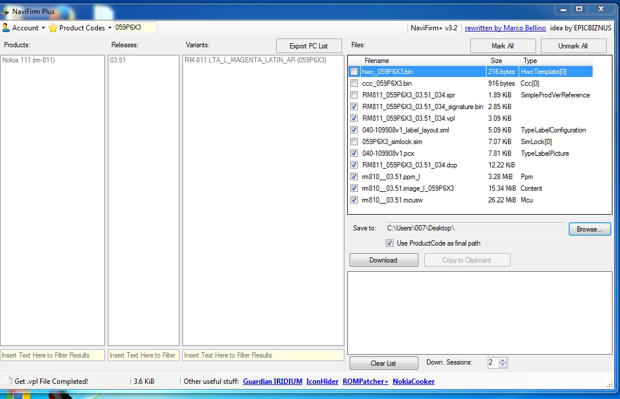Decrease Down. Sessions with down arrow

pos(503,365)
